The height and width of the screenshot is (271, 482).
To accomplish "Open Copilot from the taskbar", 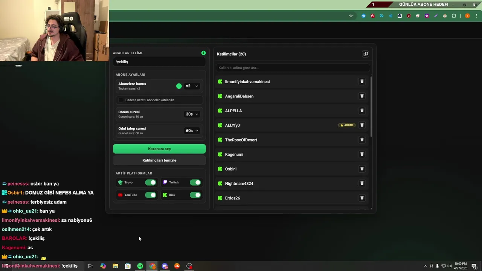I will tap(103, 266).
